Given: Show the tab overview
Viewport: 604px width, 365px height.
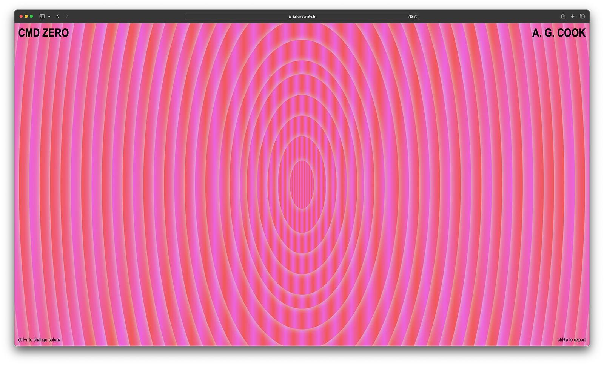Looking at the screenshot, I should [582, 16].
